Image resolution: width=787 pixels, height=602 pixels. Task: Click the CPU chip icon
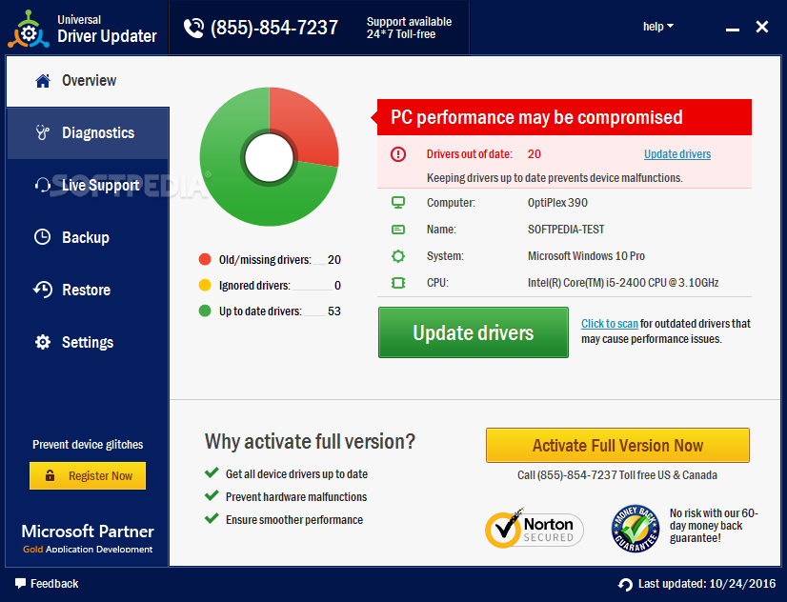click(x=398, y=283)
